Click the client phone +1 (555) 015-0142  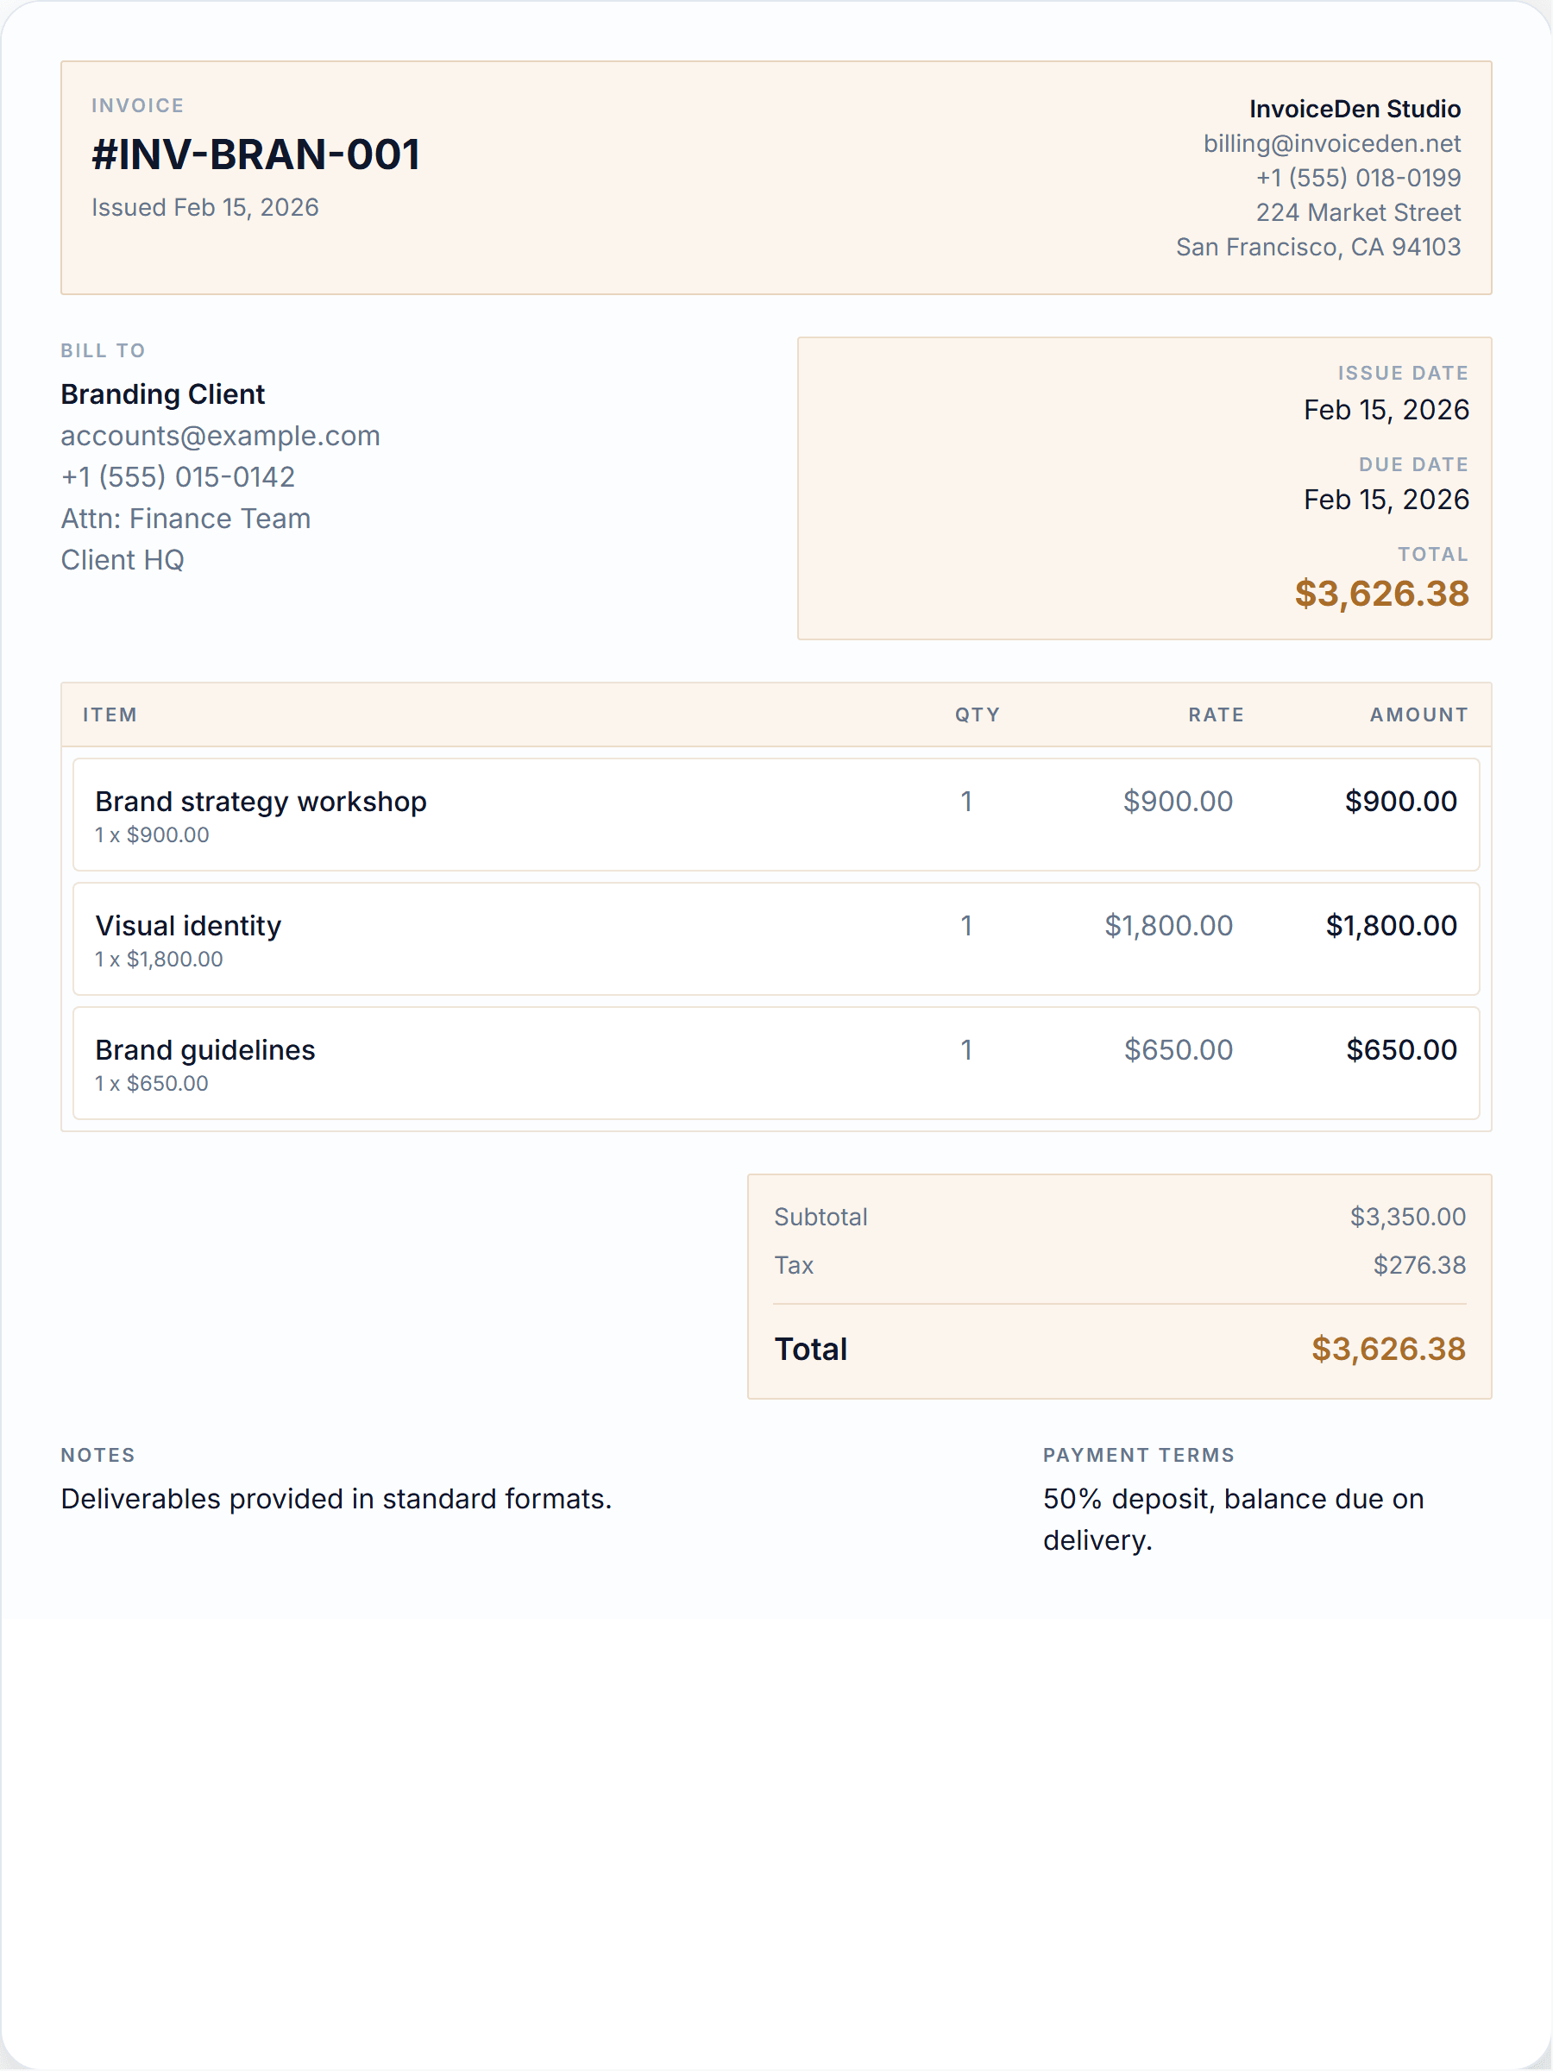(178, 476)
